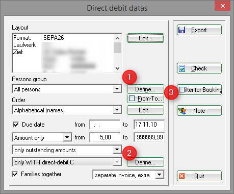Toggle the Due date checkbox
Image resolution: width=234 pixels, height=194 pixels.
click(x=16, y=125)
